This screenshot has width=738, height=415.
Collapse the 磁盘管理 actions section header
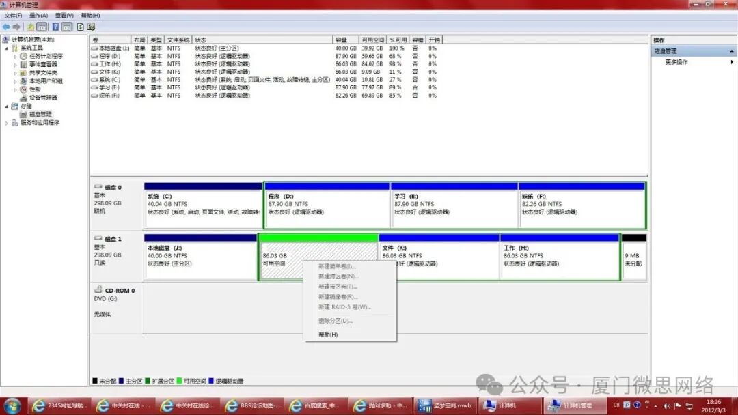694,51
